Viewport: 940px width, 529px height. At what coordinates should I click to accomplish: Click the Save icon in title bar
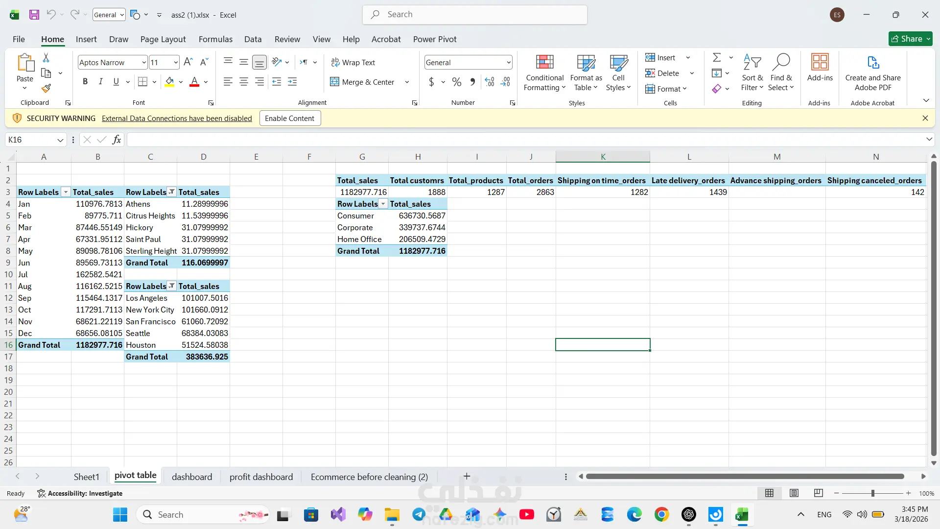coord(34,15)
